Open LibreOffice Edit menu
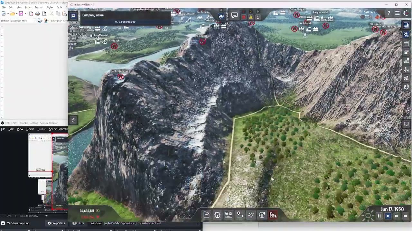 11,7
